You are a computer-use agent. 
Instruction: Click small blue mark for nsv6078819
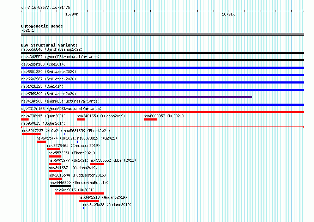click(78, 142)
